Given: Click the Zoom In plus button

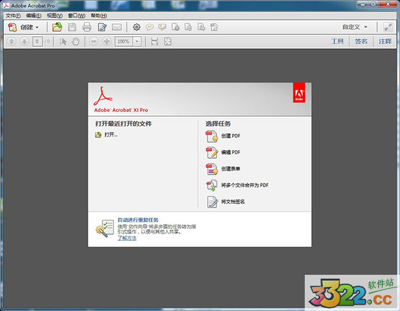Looking at the screenshot, I should tap(107, 41).
